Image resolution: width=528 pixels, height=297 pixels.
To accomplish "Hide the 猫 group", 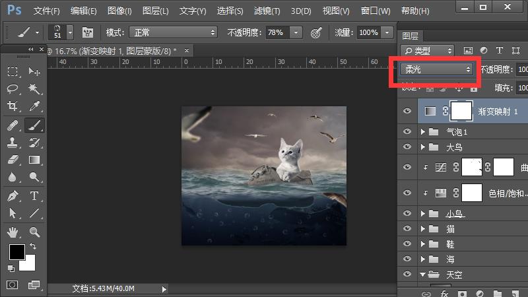I will 407,228.
